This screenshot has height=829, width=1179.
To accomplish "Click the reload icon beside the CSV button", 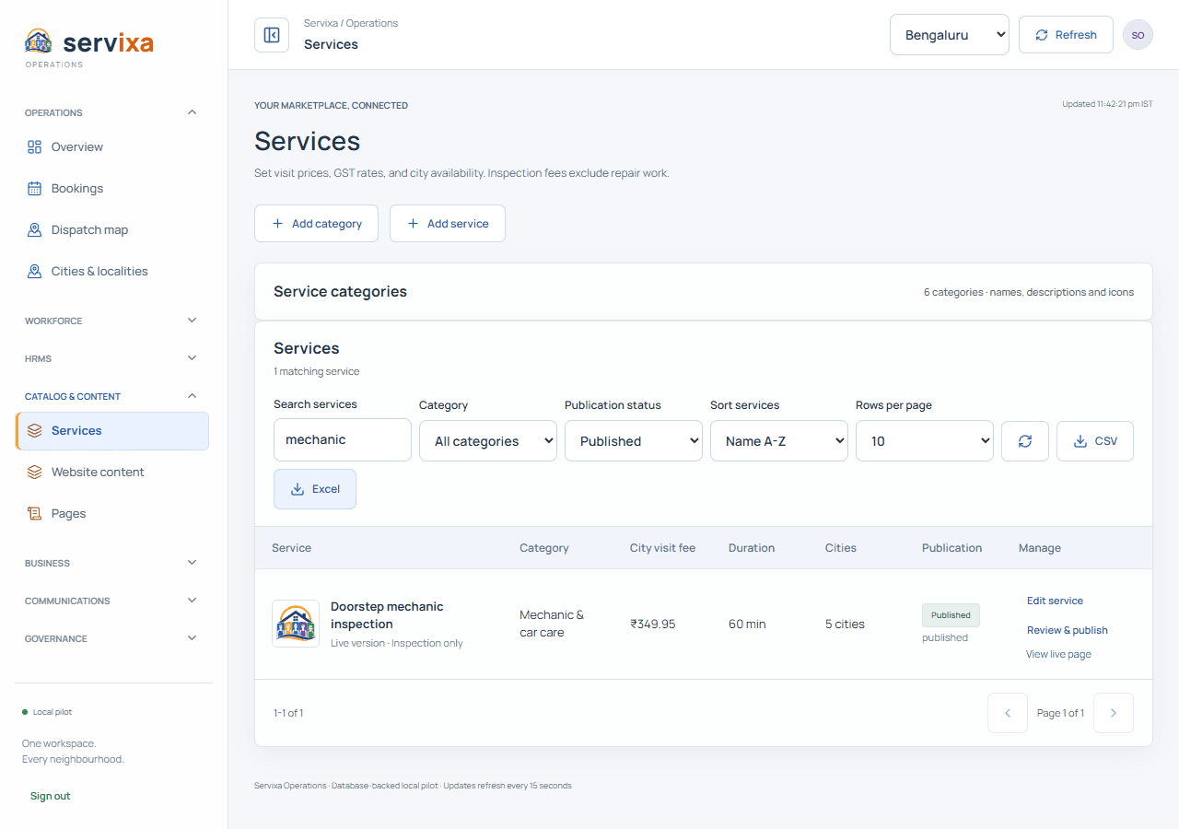I will [1025, 441].
